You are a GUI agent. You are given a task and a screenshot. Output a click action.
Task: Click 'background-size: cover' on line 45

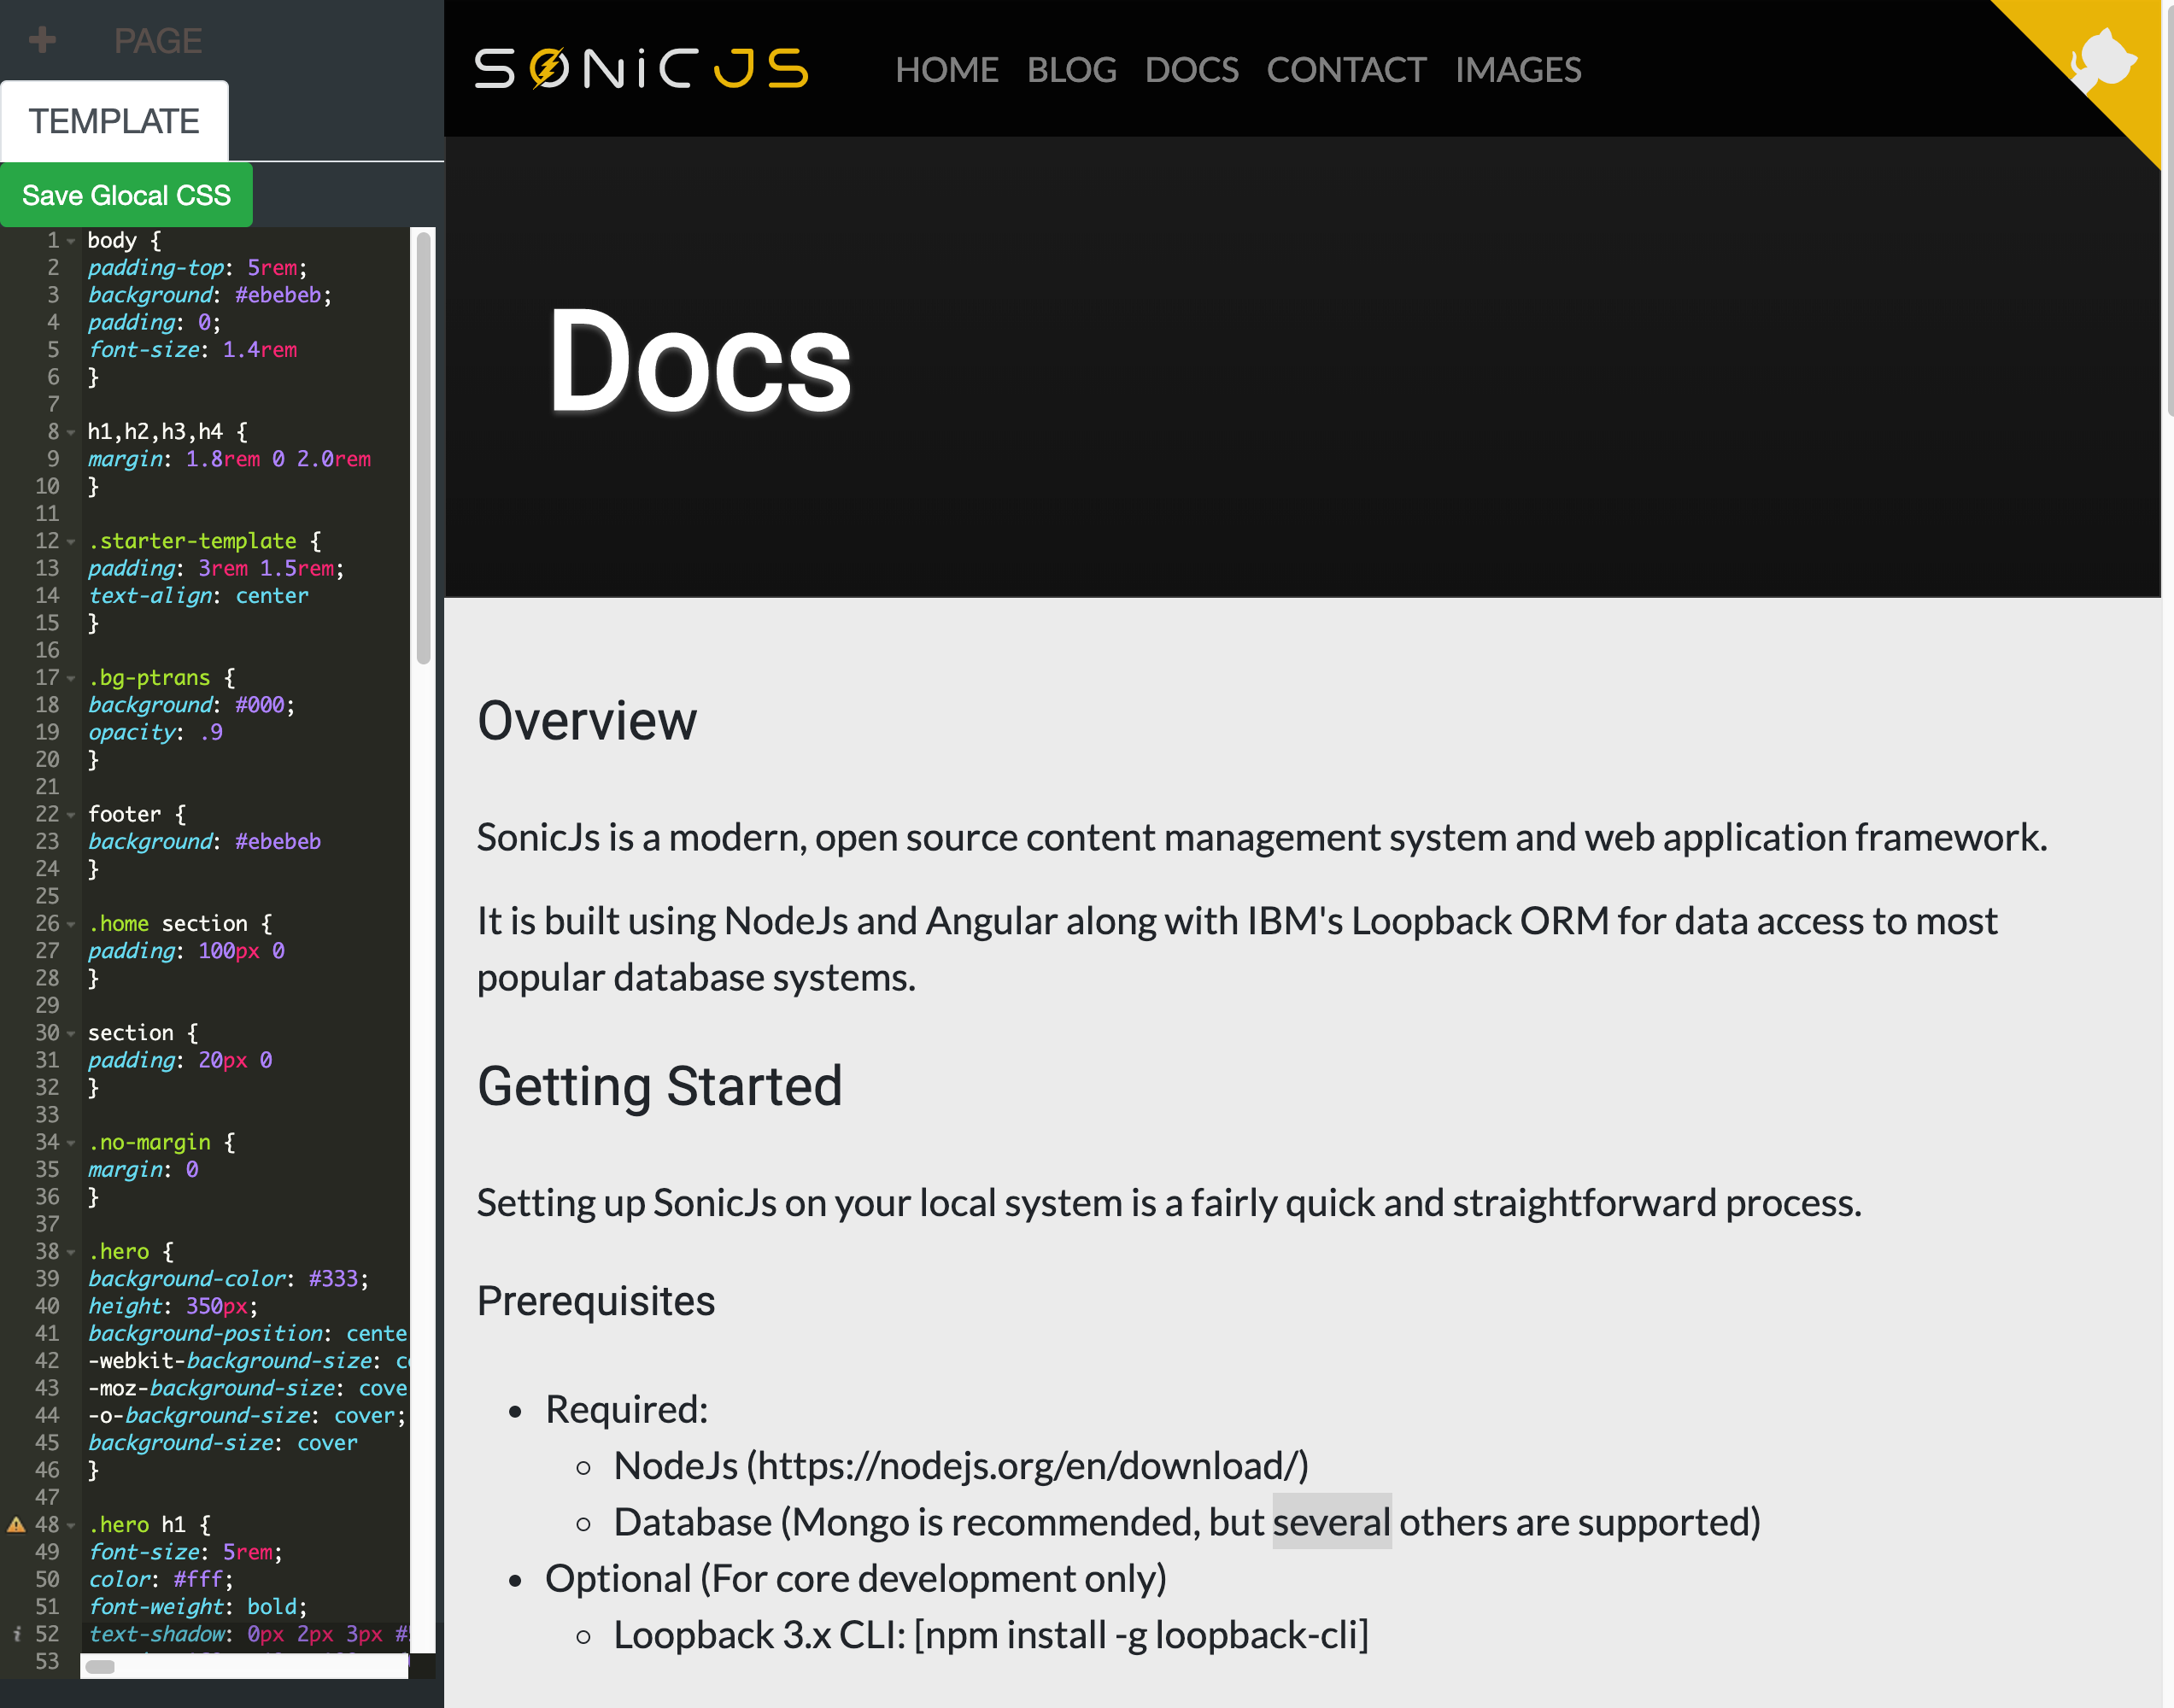pos(223,1443)
